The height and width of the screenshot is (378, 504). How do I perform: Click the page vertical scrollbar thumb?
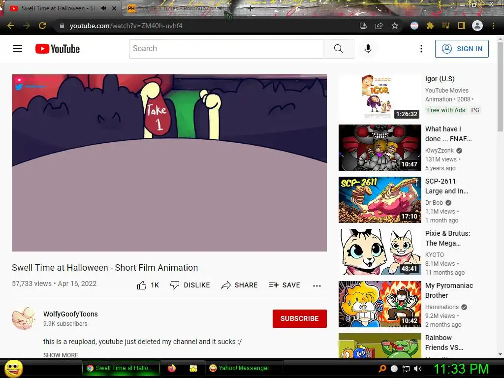[500, 87]
